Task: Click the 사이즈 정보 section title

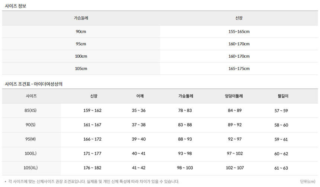Action: click(x=15, y=6)
